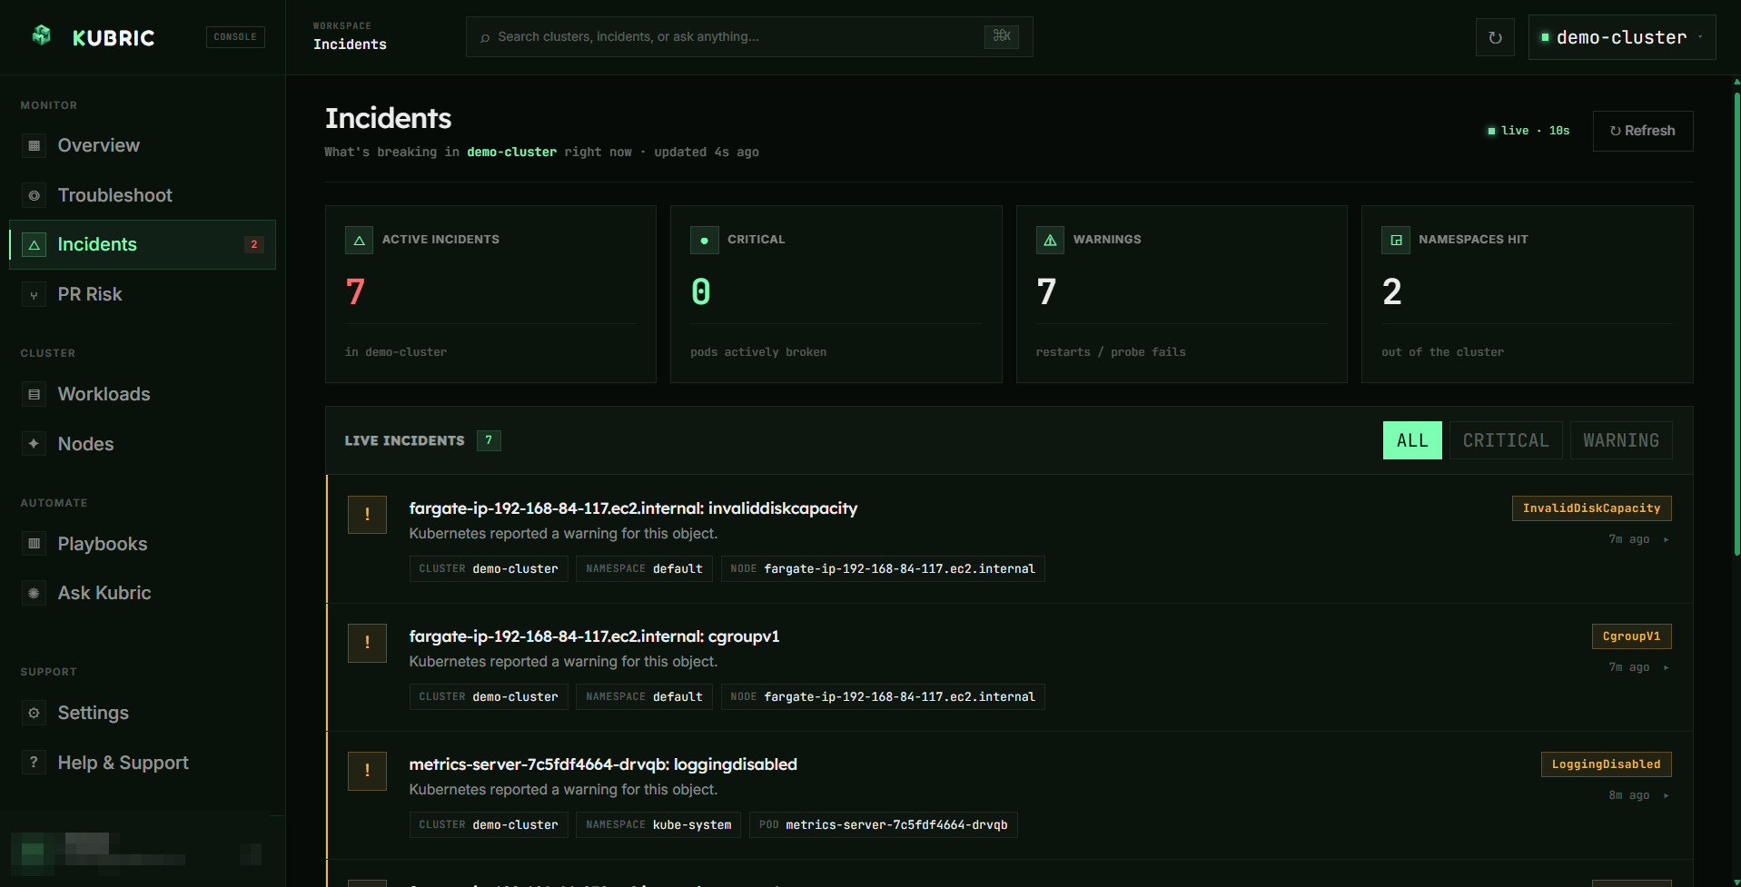Click the Ask Kubric sparkle icon
The height and width of the screenshot is (887, 1741).
pos(35,593)
